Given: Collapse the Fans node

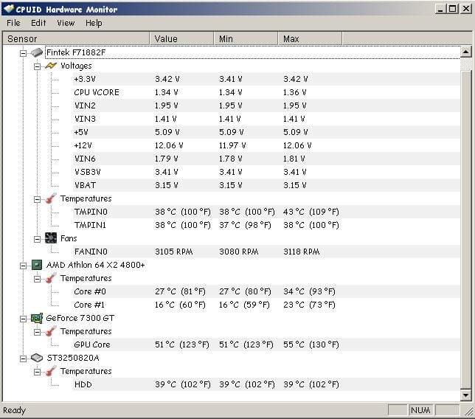Looking at the screenshot, I should point(37,239).
